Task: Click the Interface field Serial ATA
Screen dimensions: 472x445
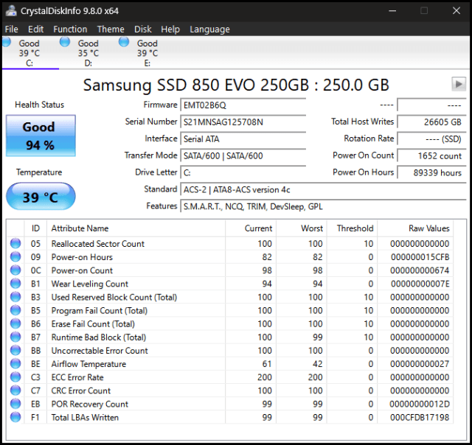Action: point(243,139)
